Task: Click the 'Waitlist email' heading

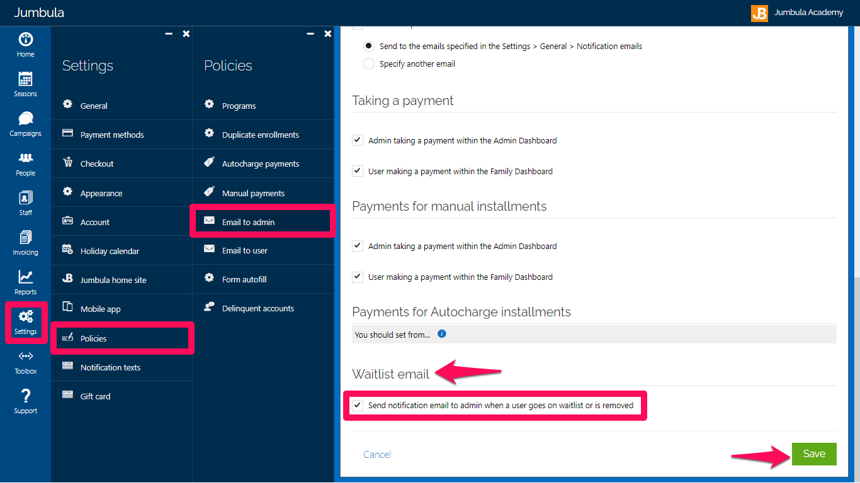Action: pyautogui.click(x=390, y=374)
